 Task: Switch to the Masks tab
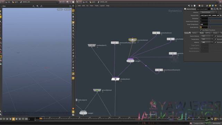tap(202, 33)
